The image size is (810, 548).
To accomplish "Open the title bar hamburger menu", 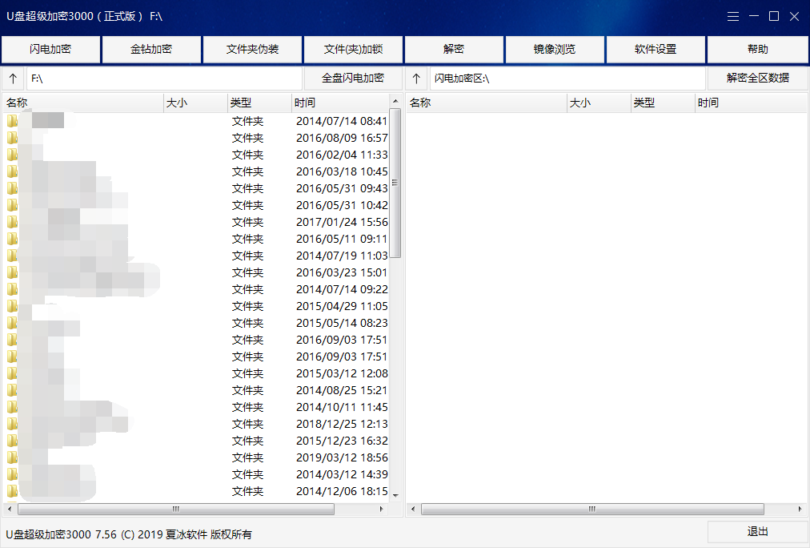I will pyautogui.click(x=733, y=17).
